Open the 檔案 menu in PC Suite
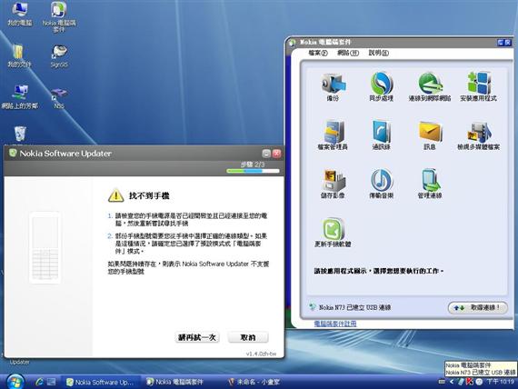Screen dimensions: 518x389 tap(318, 53)
